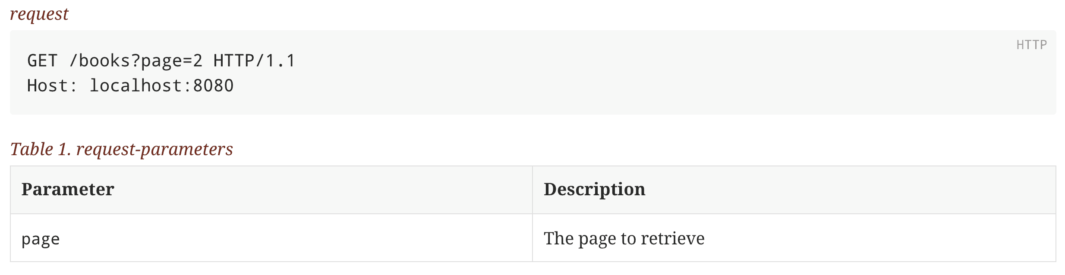Click the word GET in code block

coord(42,61)
